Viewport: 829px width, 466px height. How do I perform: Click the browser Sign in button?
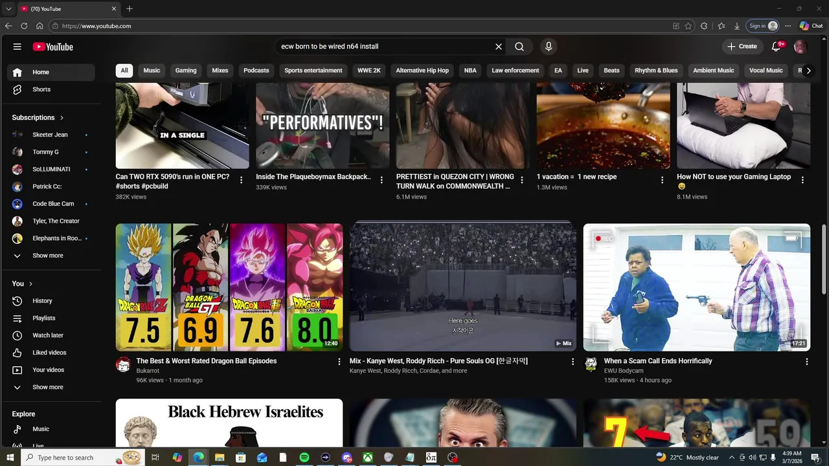[x=763, y=26]
